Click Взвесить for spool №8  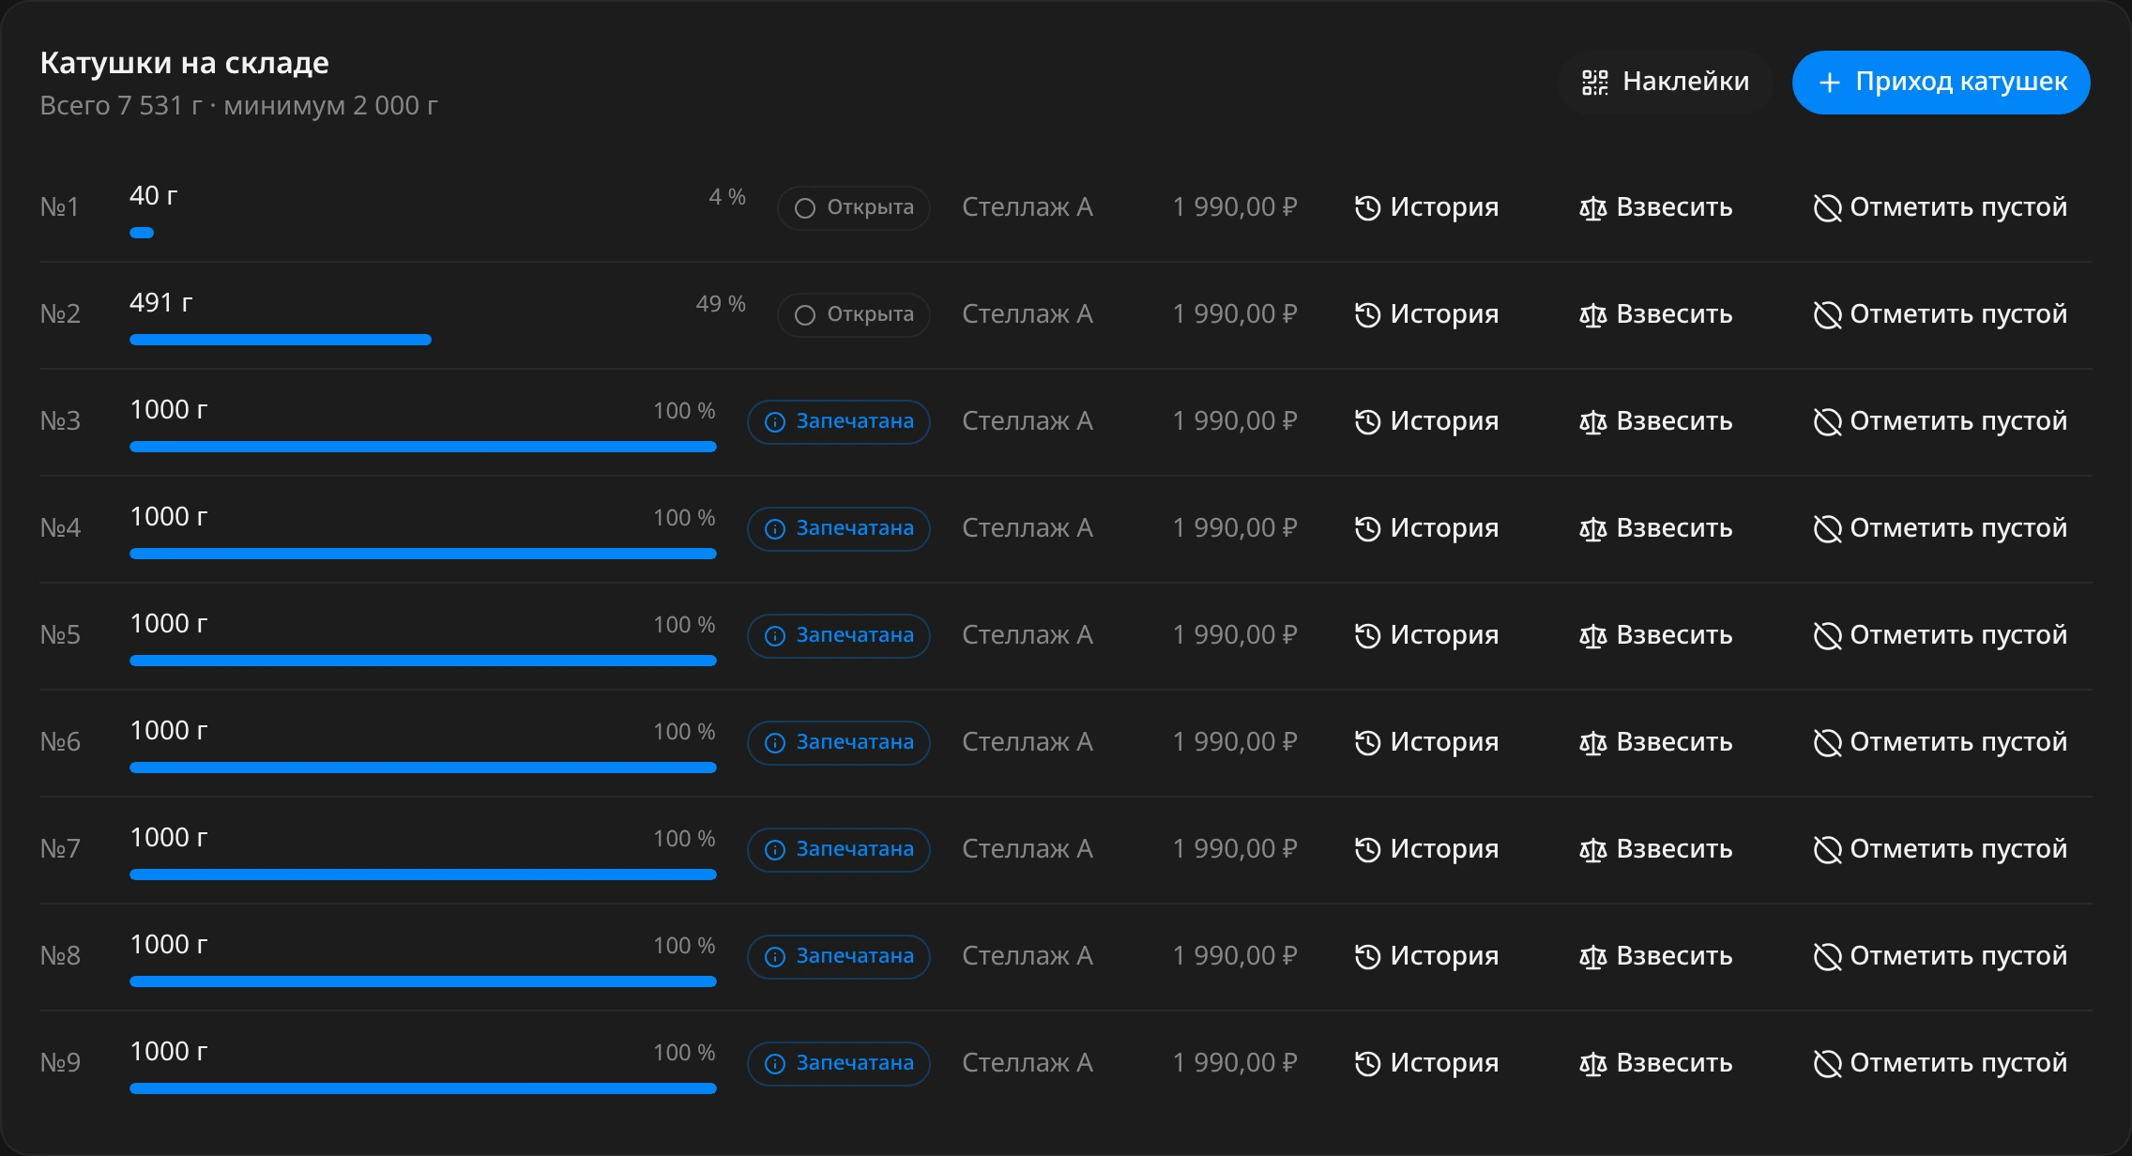[1655, 956]
